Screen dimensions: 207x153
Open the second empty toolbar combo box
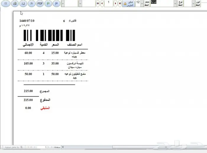(x=80, y=4)
